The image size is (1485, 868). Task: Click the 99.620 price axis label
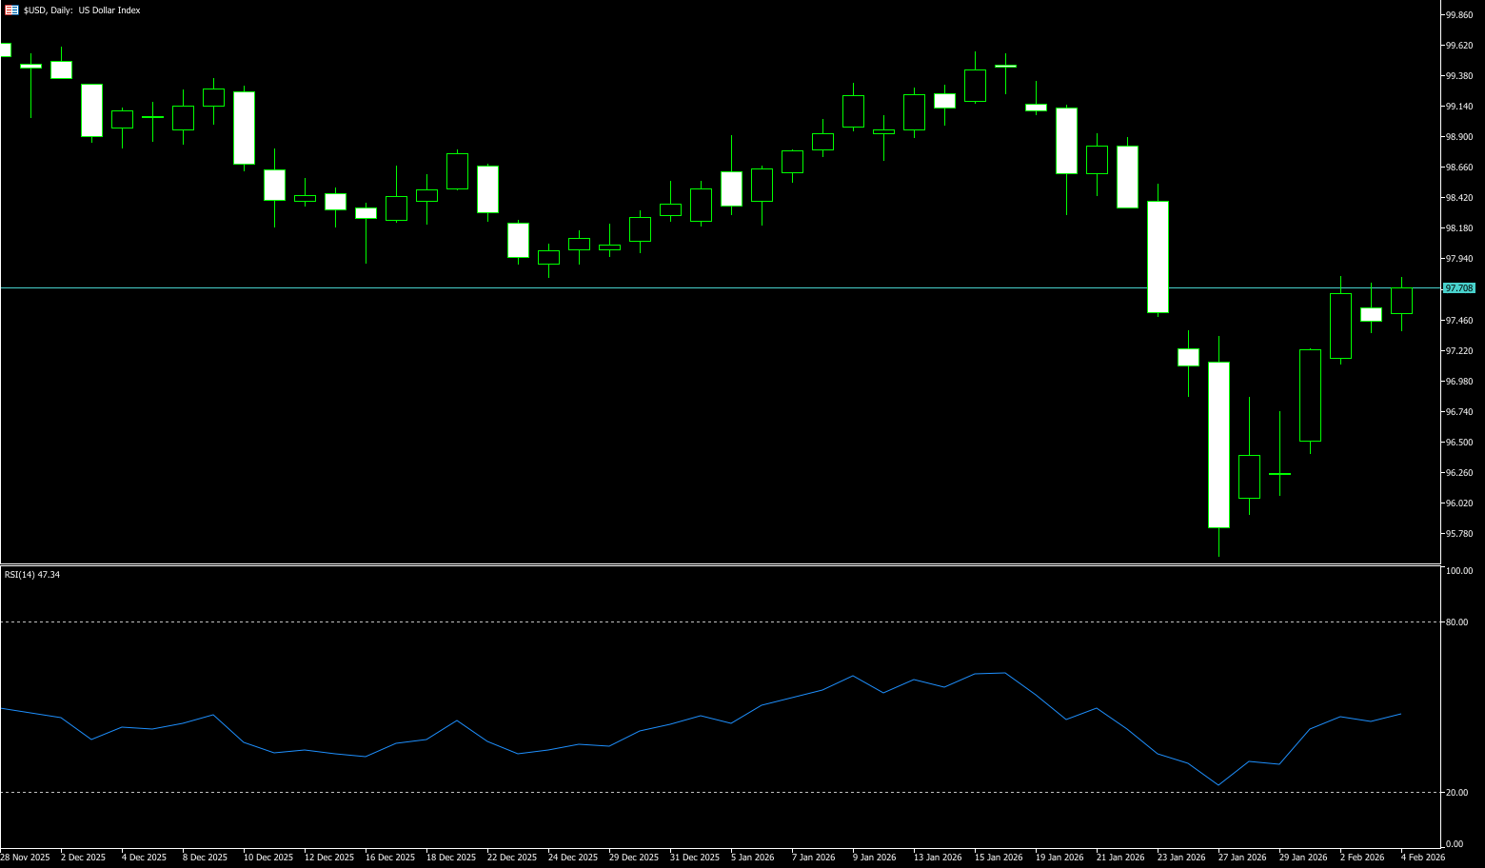(1458, 46)
